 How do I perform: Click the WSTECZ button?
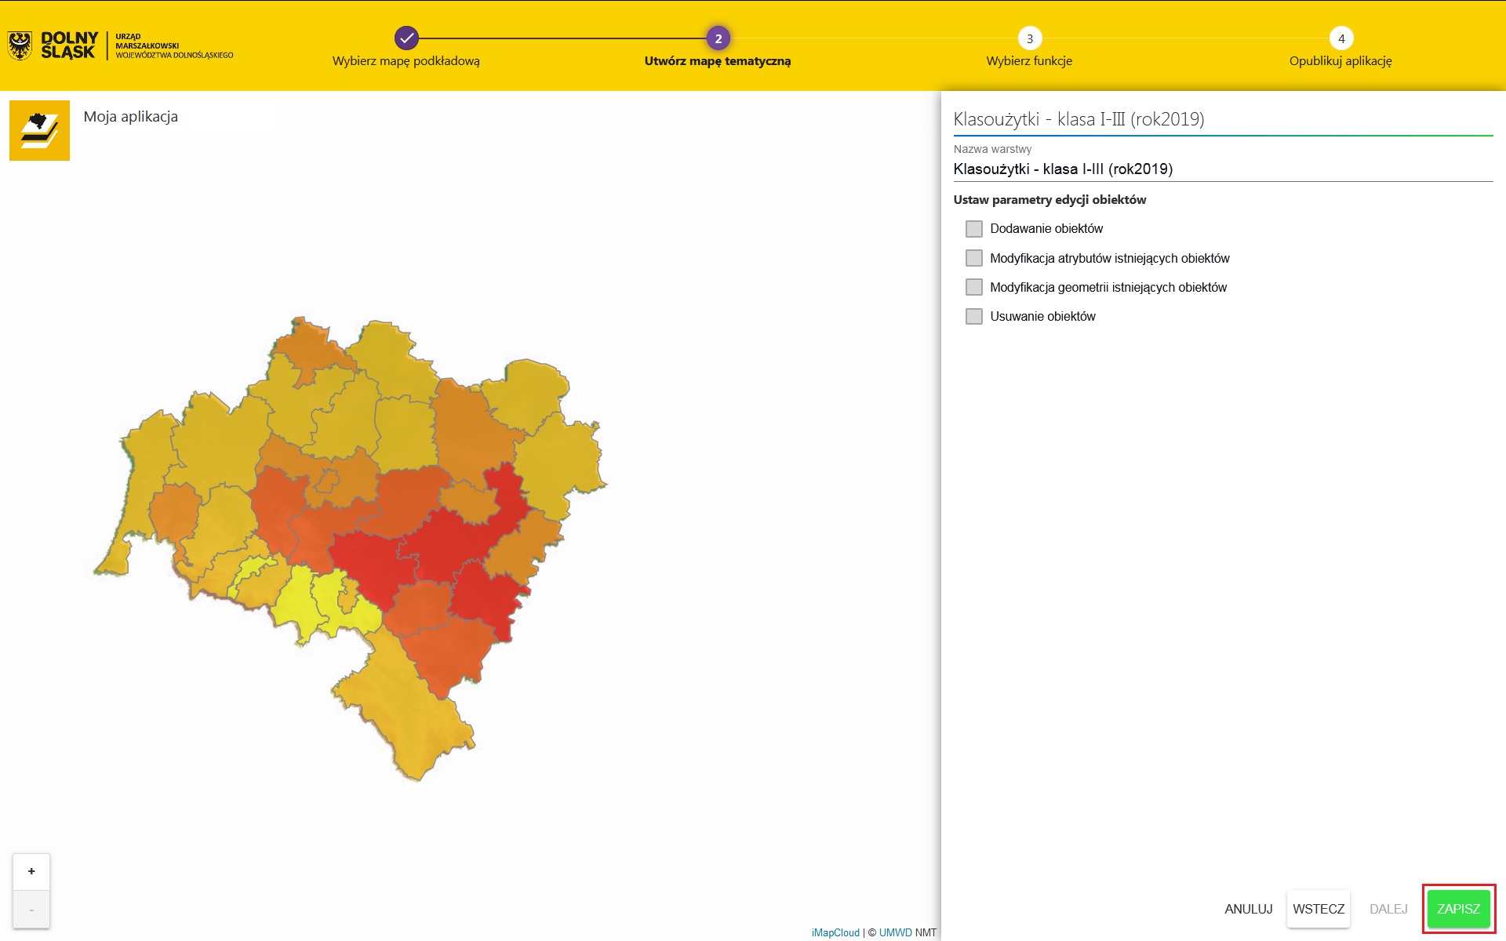(1318, 909)
